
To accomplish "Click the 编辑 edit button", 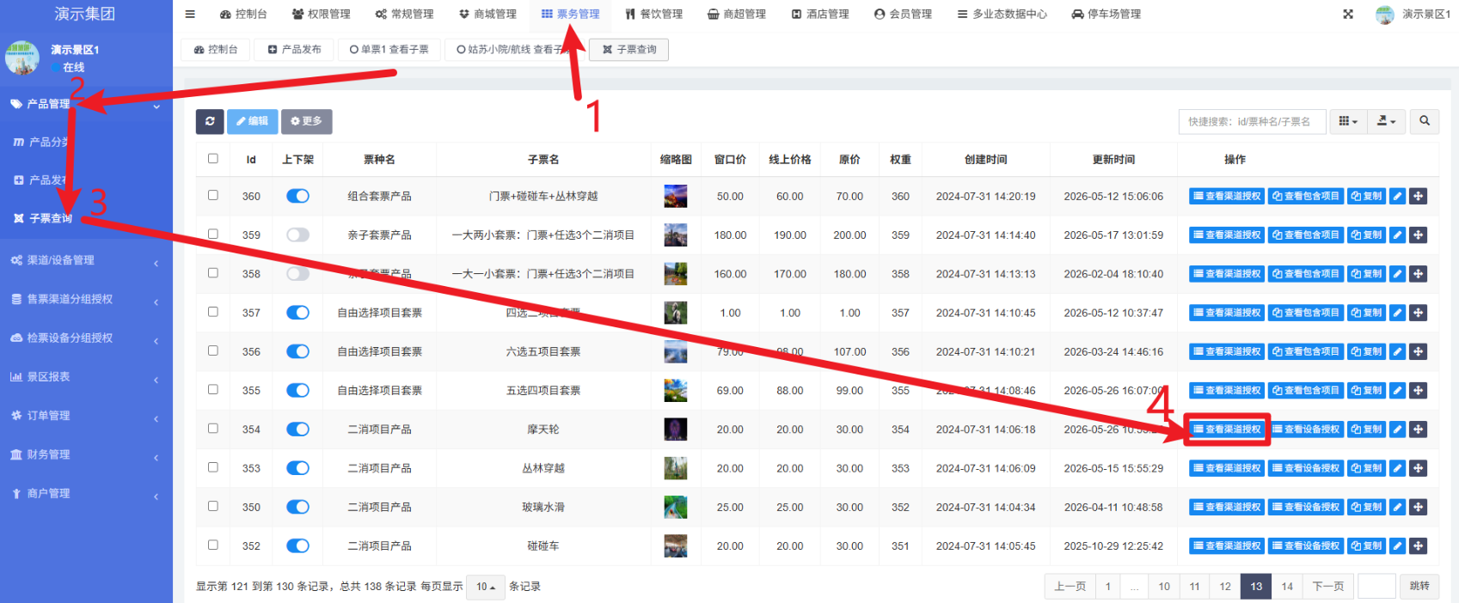I will coord(253,121).
